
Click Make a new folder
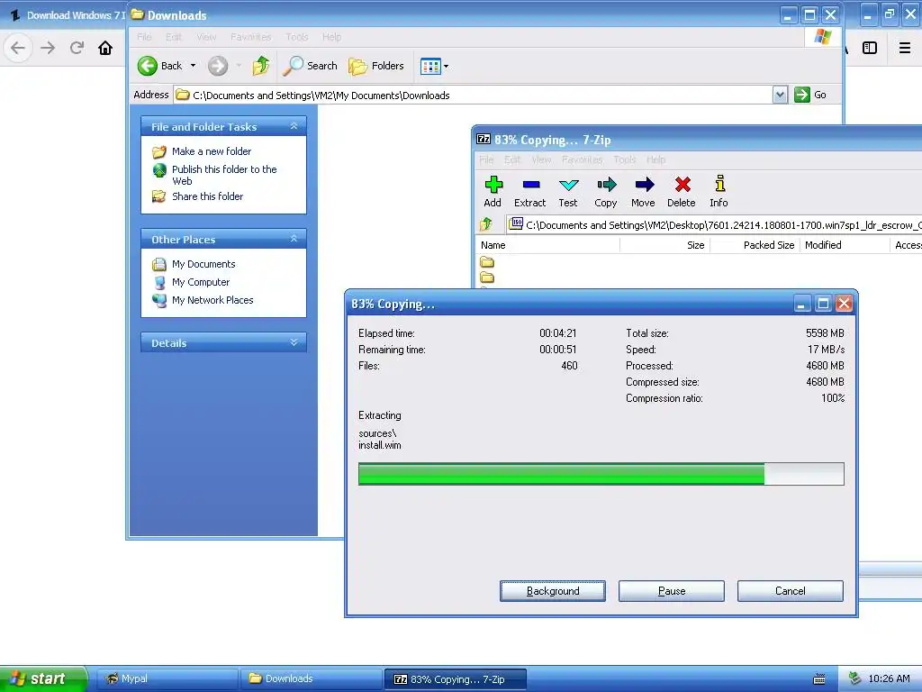[212, 151]
